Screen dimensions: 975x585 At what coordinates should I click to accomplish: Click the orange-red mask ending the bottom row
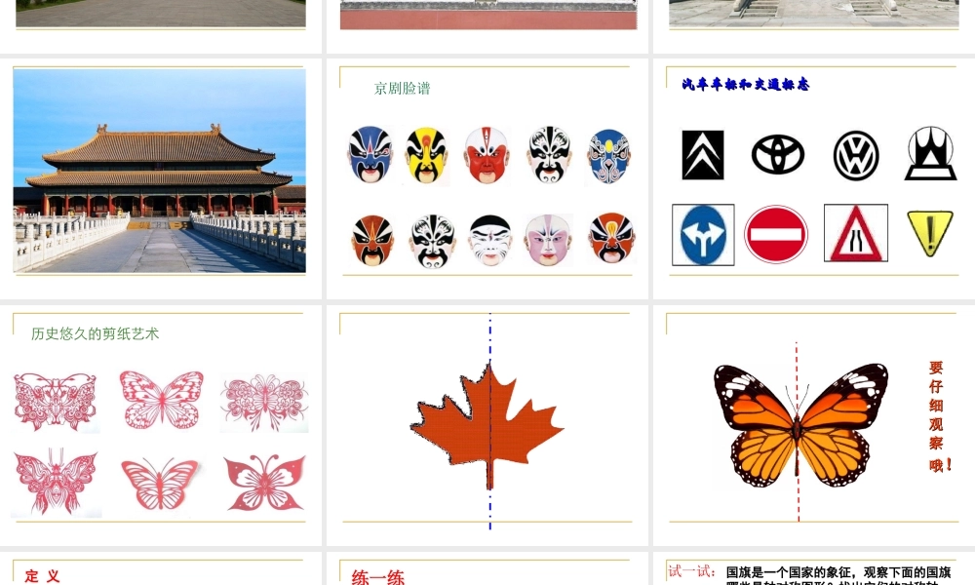click(612, 238)
